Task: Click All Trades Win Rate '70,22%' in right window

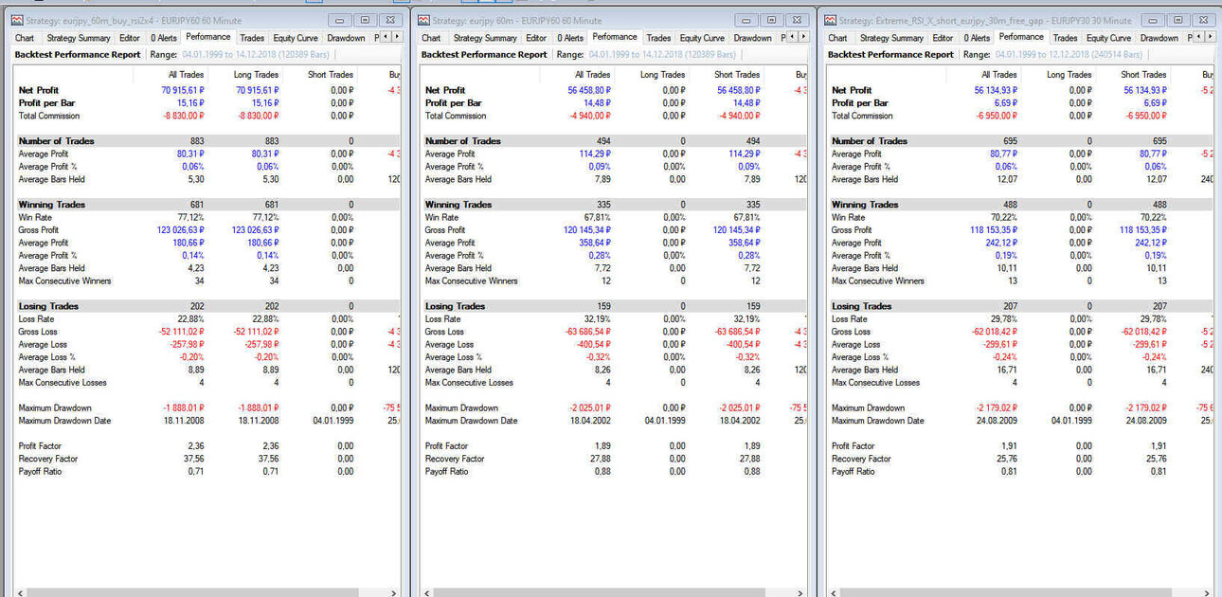Action: (1002, 217)
